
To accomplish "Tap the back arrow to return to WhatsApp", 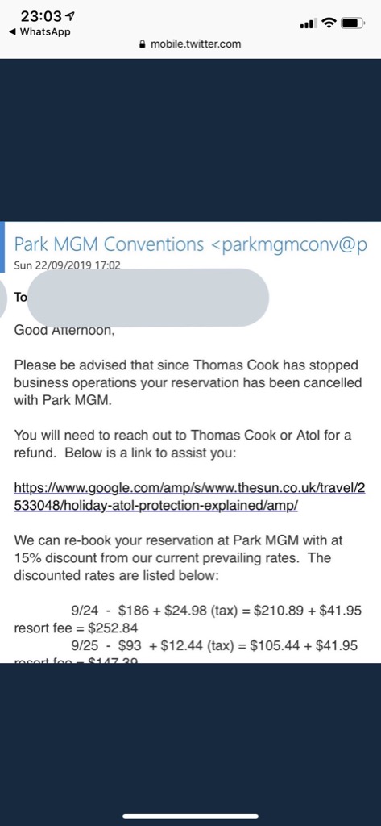I will [x=13, y=31].
